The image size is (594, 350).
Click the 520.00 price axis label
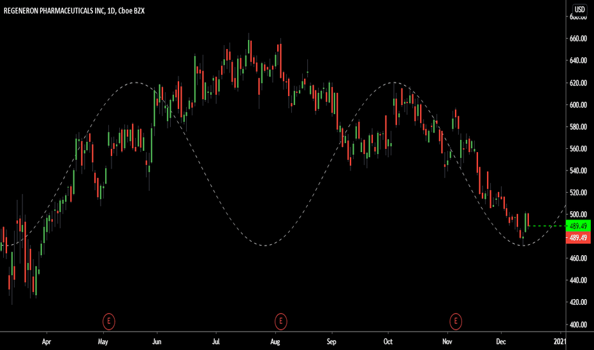pos(579,193)
